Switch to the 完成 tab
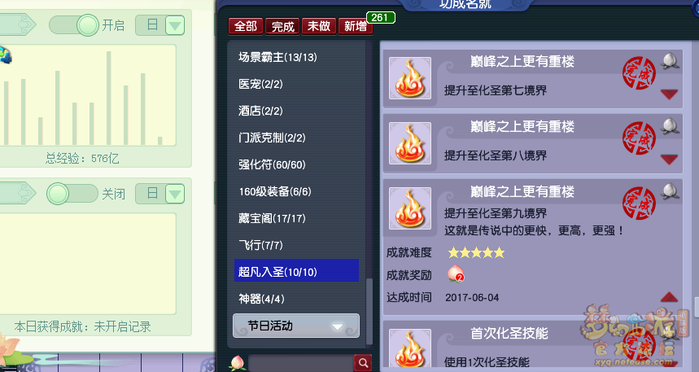 pos(282,26)
